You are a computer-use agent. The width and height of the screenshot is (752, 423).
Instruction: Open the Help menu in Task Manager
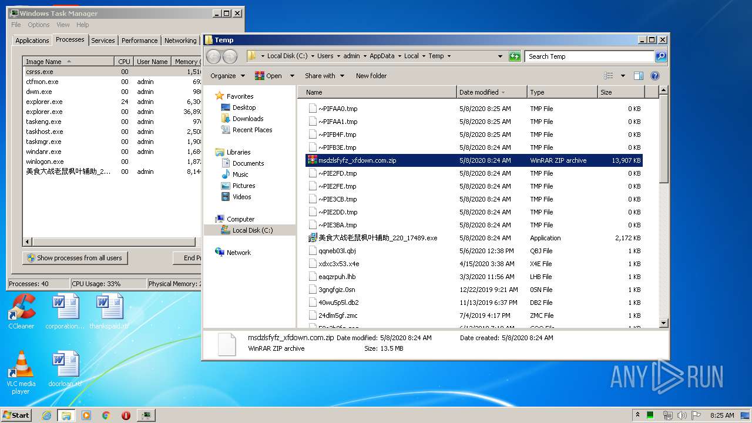(x=83, y=25)
